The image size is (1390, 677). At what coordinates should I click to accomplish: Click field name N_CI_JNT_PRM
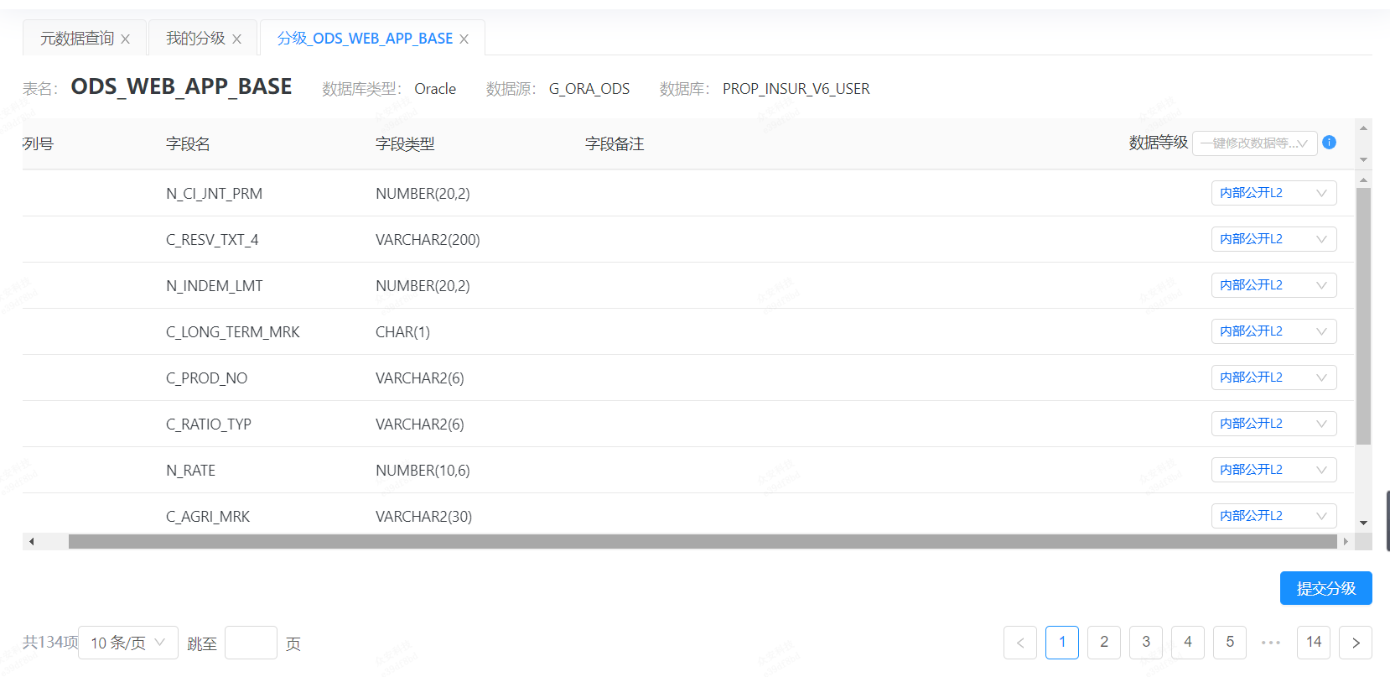[214, 194]
